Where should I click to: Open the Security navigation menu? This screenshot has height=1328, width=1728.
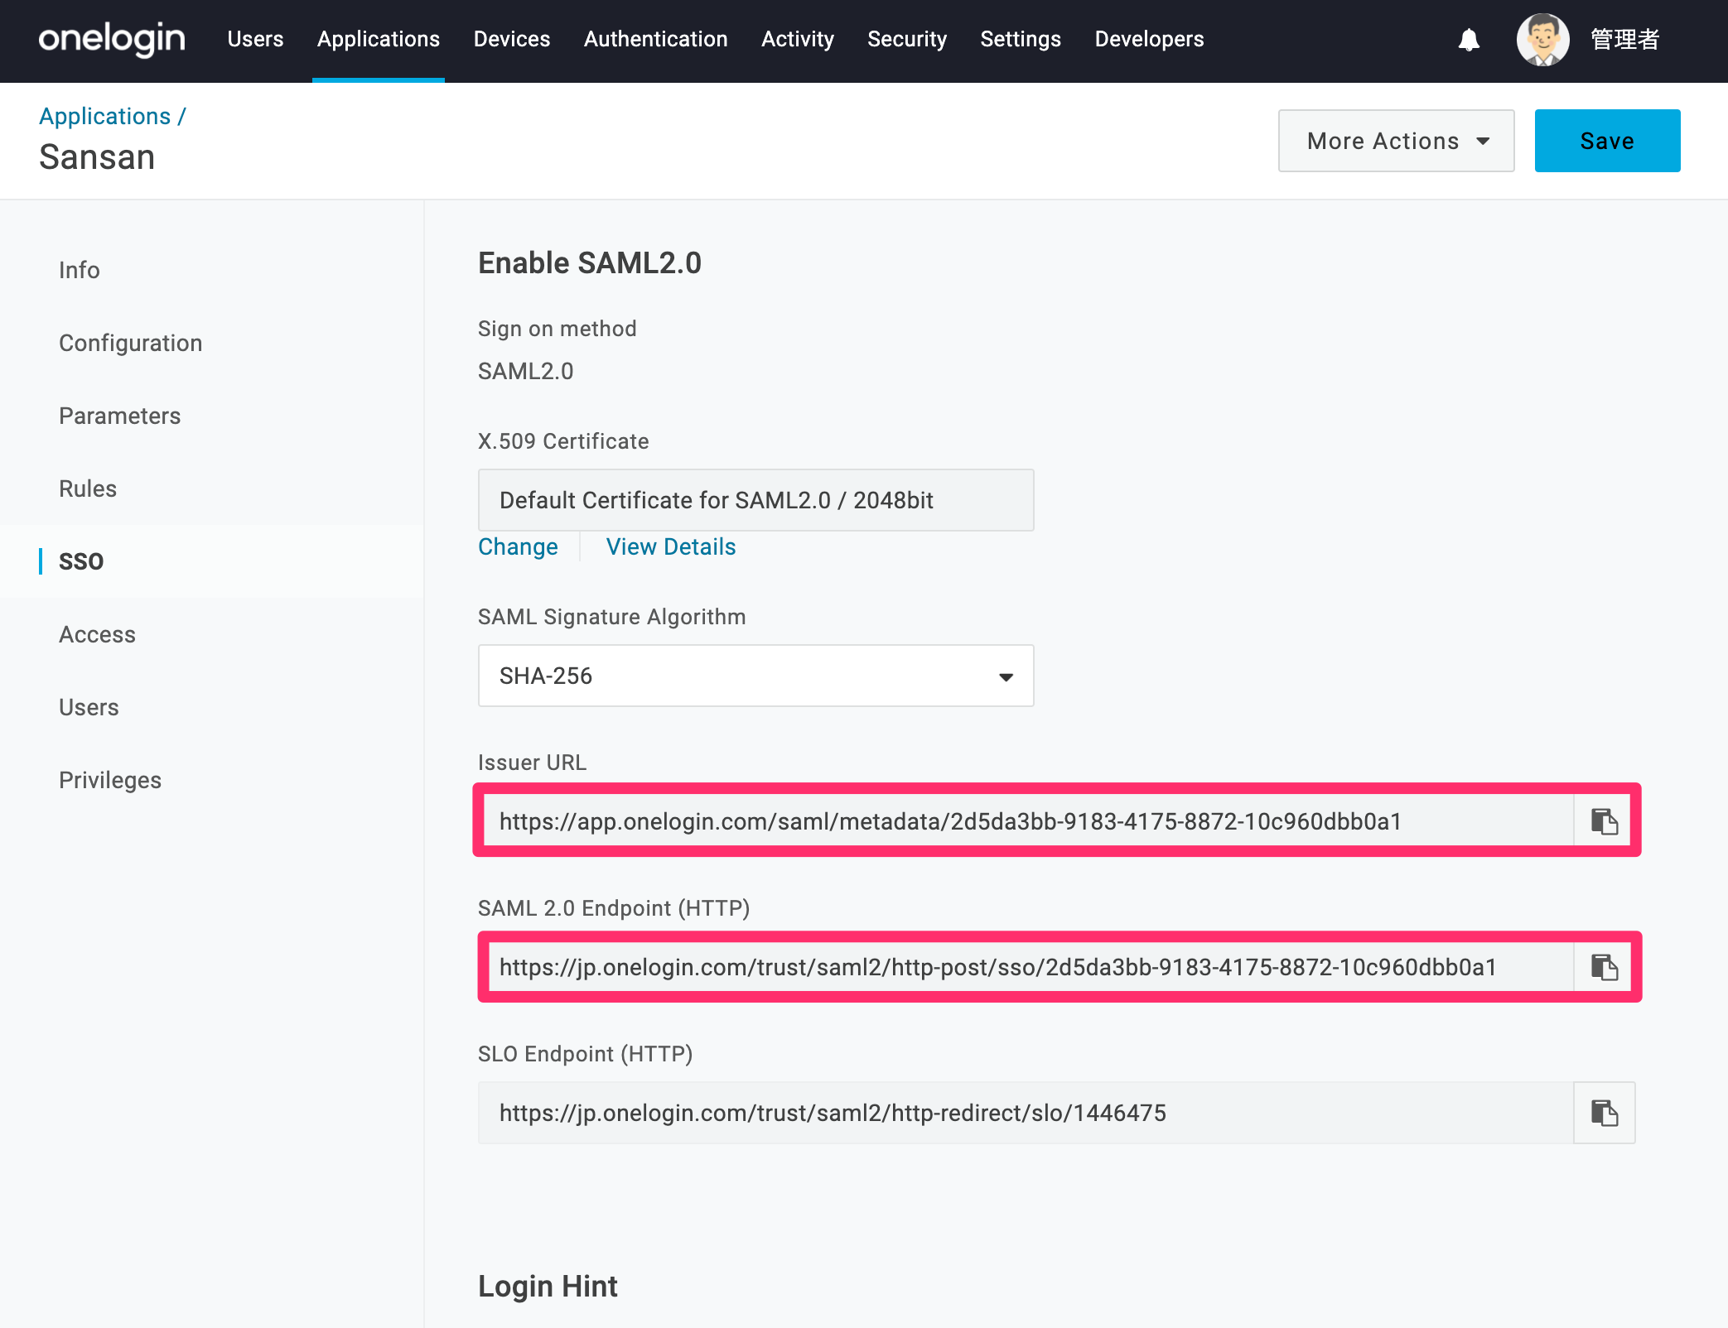(x=907, y=39)
